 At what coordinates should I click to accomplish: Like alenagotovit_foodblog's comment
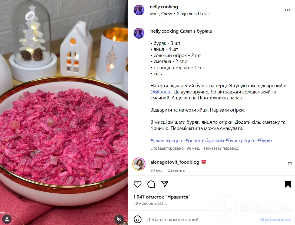point(290,164)
